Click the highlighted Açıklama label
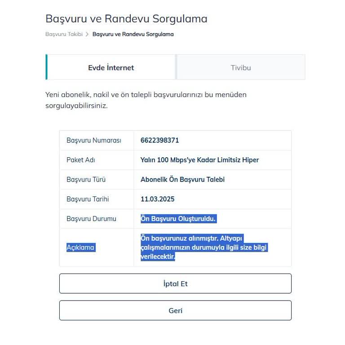Viewport: 345px width, 345px height. click(81, 248)
